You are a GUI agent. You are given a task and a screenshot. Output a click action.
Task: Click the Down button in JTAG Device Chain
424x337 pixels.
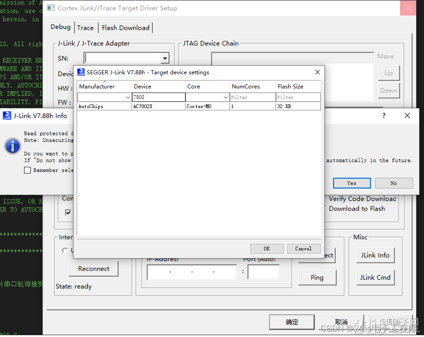click(388, 90)
